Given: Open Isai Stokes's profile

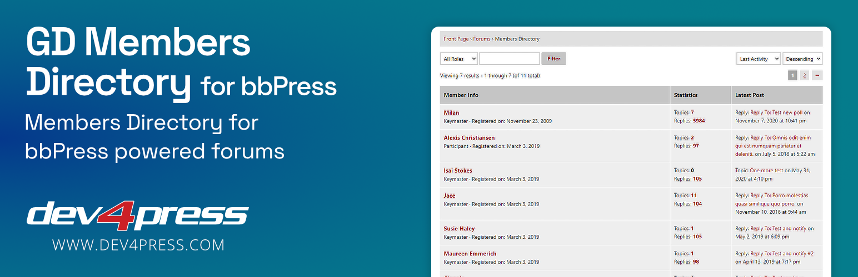Looking at the screenshot, I should [458, 171].
